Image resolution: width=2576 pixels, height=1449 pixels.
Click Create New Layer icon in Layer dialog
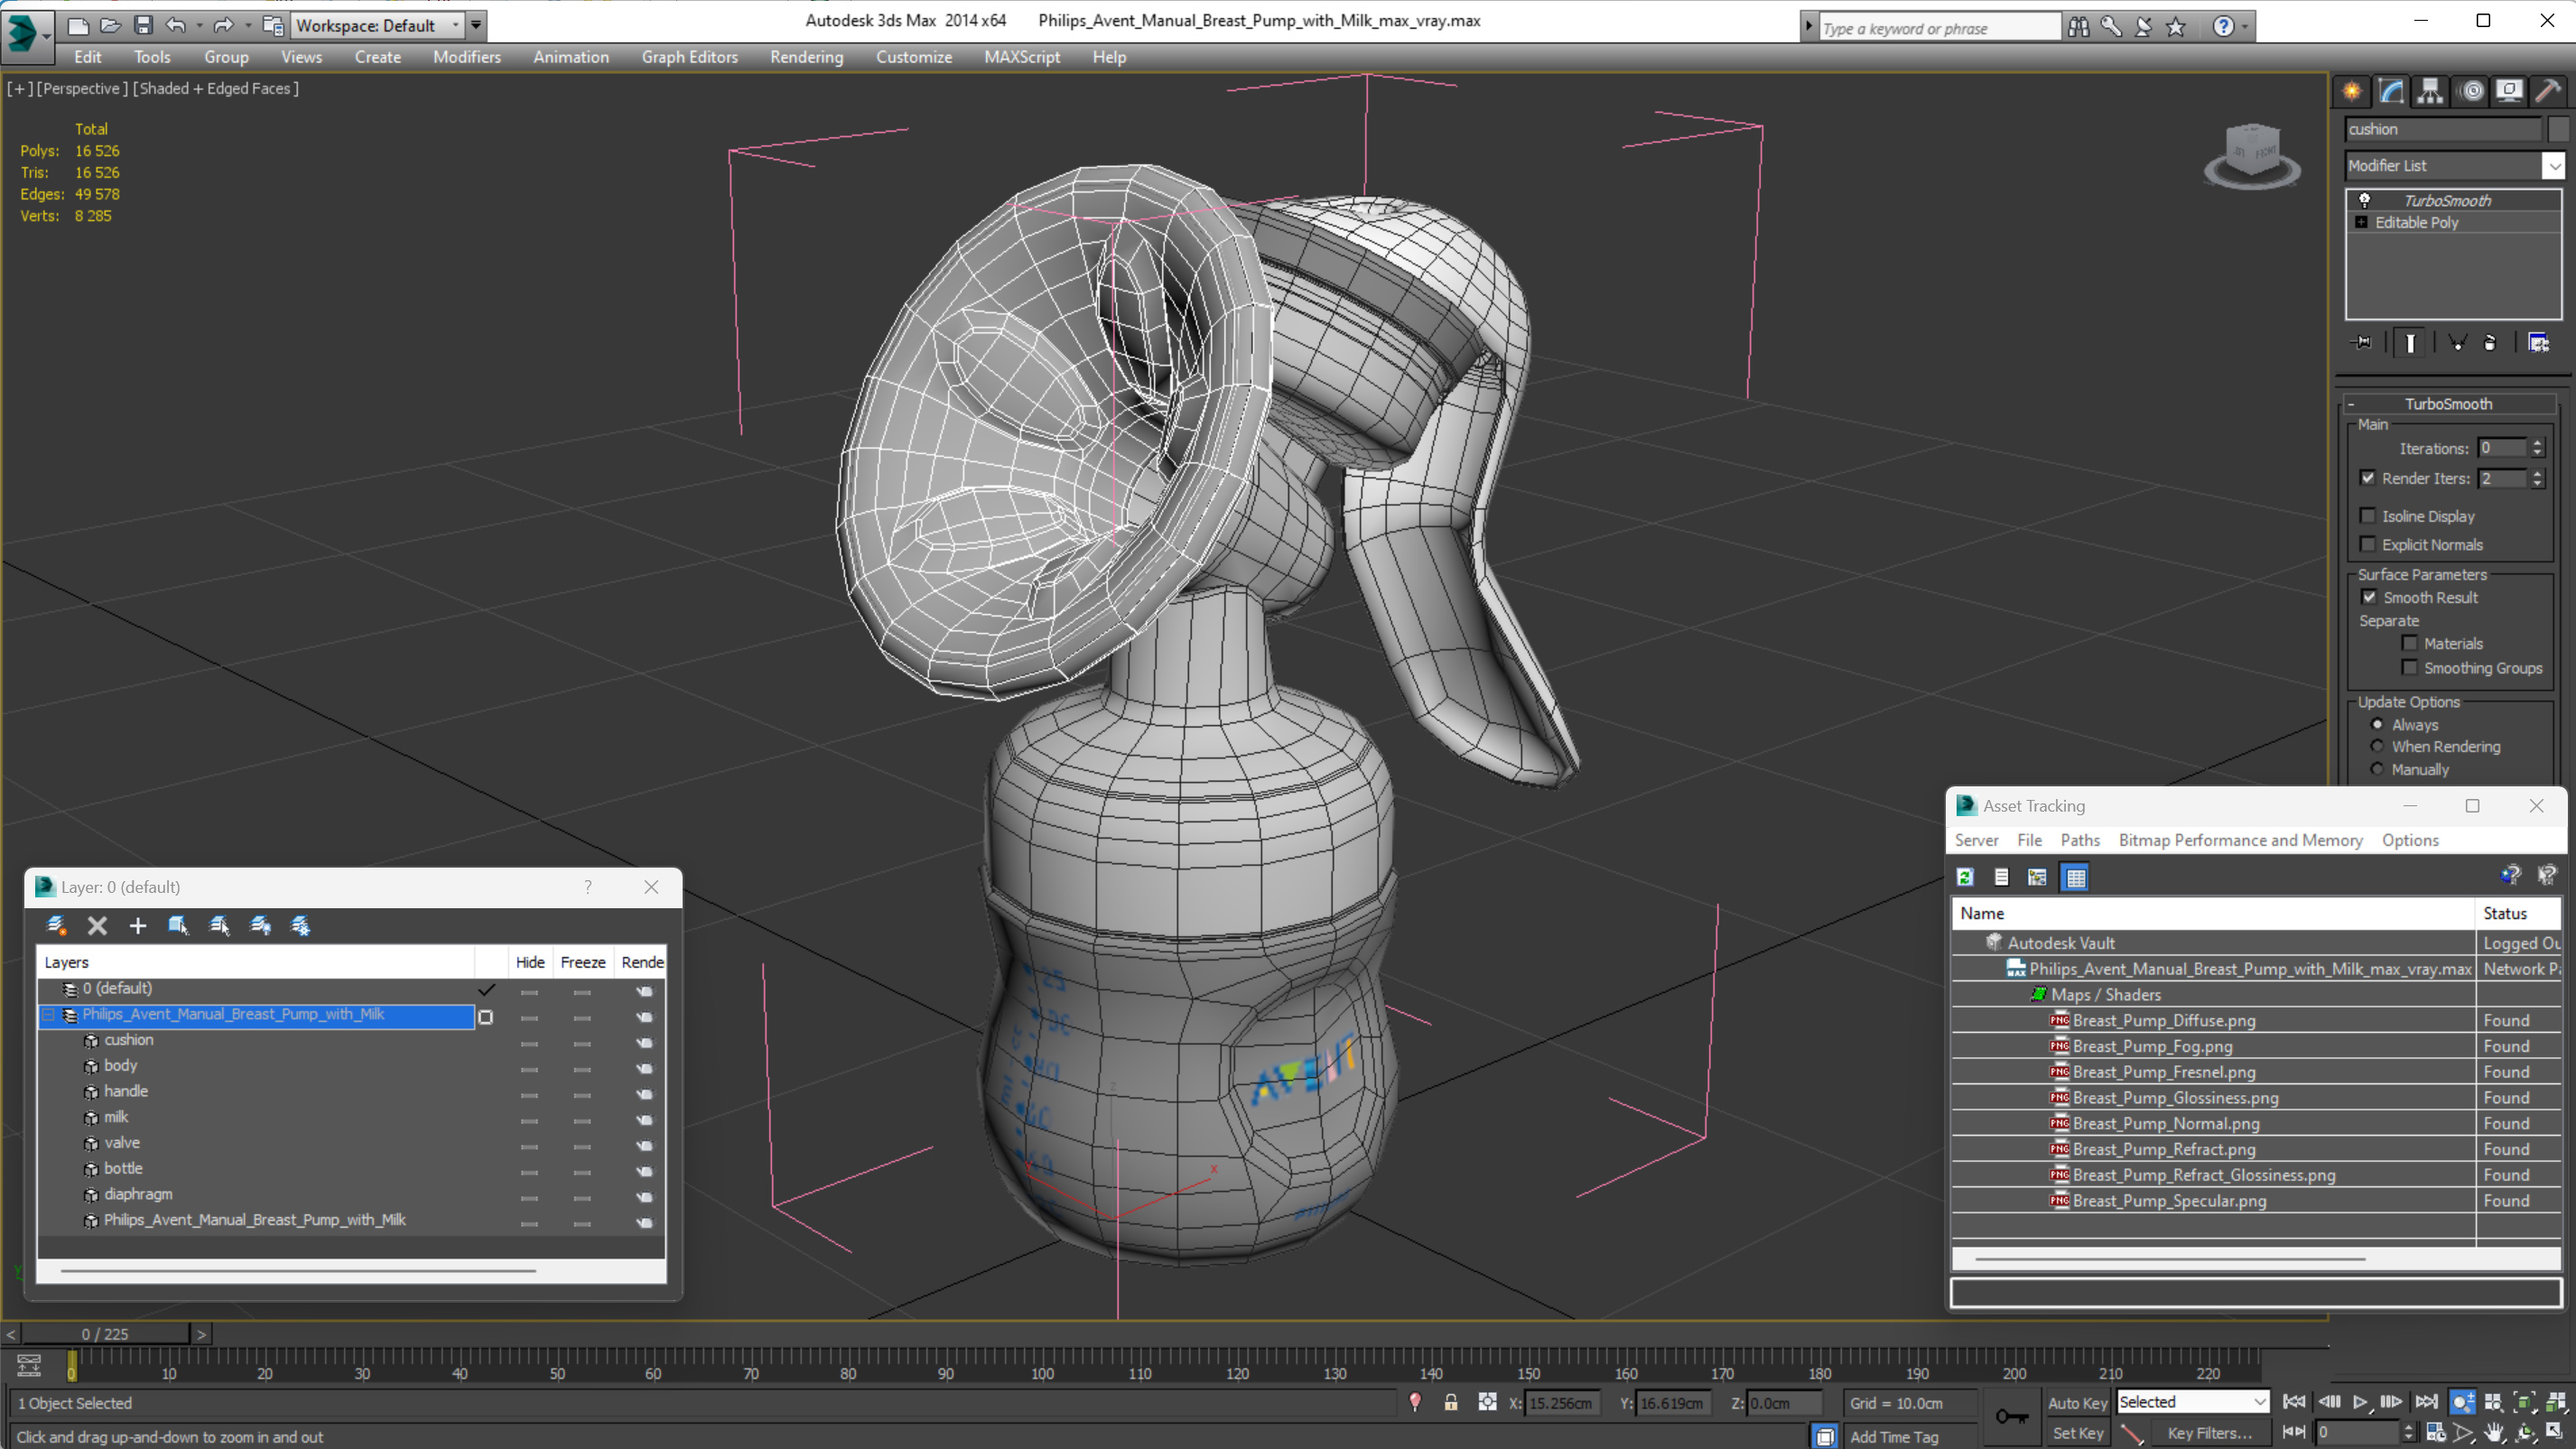coord(56,926)
